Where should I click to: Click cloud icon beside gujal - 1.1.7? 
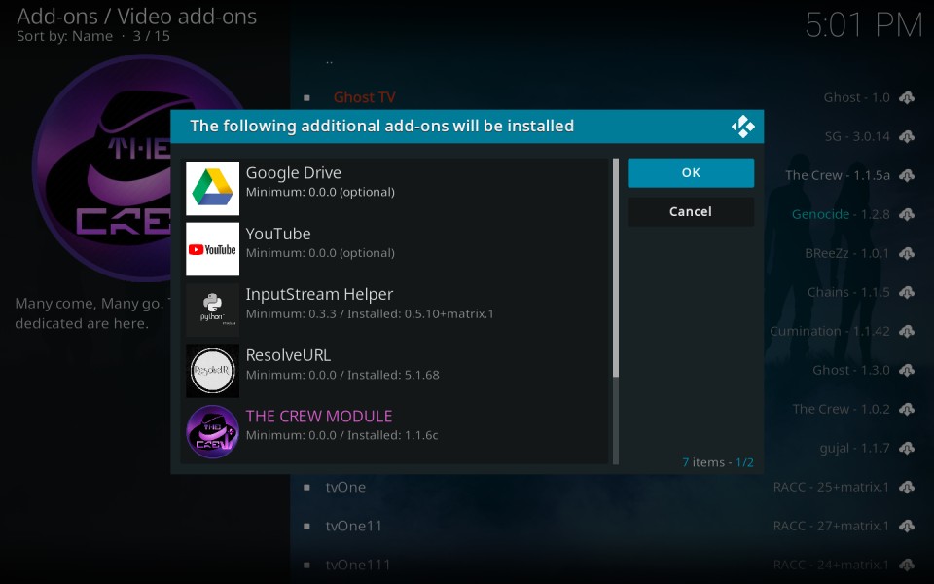point(907,448)
